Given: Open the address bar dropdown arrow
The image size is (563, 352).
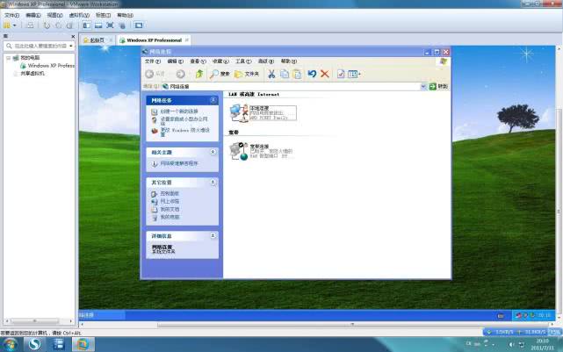Looking at the screenshot, I should [422, 87].
